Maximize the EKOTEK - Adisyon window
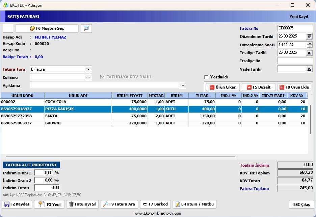Viewport: 316px width, 217px height. coord(292,5)
